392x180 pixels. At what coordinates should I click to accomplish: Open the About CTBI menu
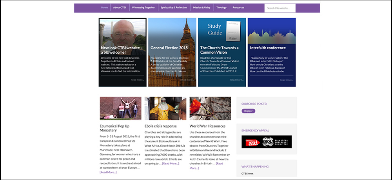pos(120,8)
